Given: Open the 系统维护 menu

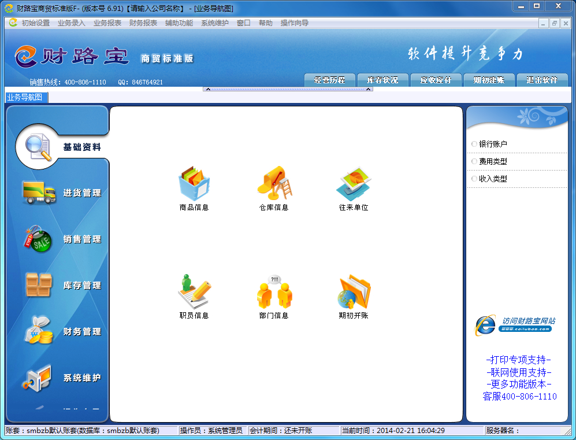Looking at the screenshot, I should (215, 23).
